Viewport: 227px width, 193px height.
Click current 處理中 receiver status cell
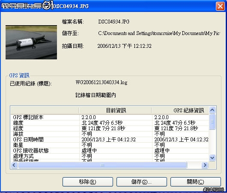[x=89, y=151]
